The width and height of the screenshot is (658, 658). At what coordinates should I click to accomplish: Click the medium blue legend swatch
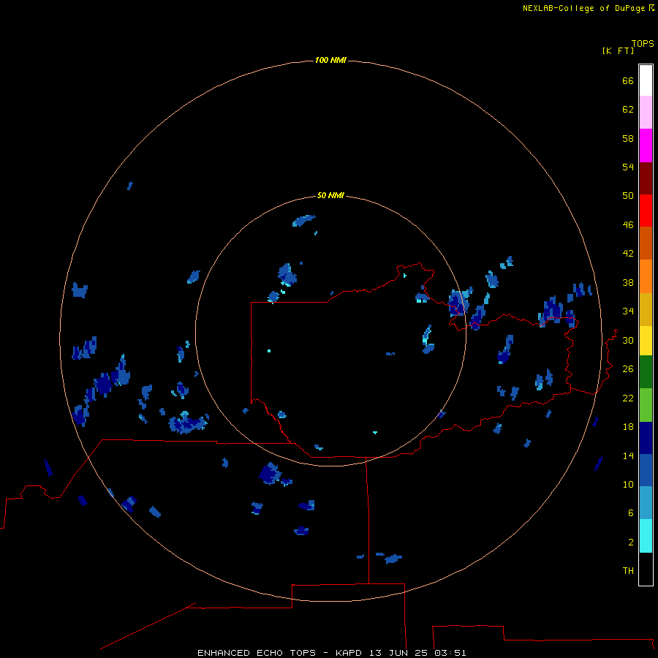point(646,470)
